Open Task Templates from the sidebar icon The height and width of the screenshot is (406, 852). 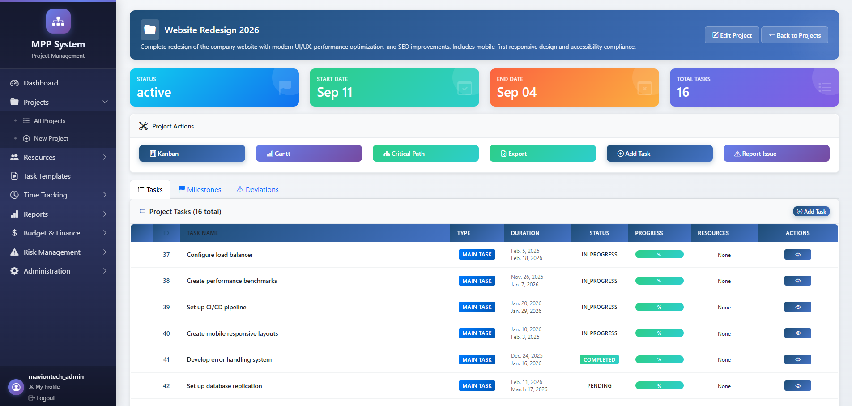click(15, 176)
